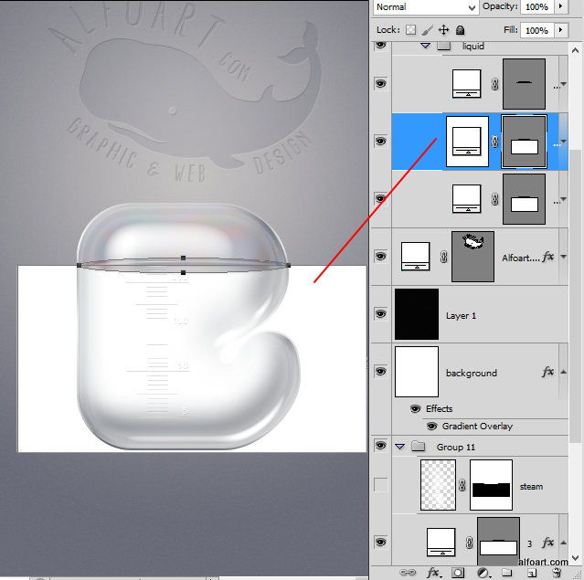The height and width of the screenshot is (580, 584).
Task: Select the Gradient Overlay effect entry
Action: coord(475,427)
